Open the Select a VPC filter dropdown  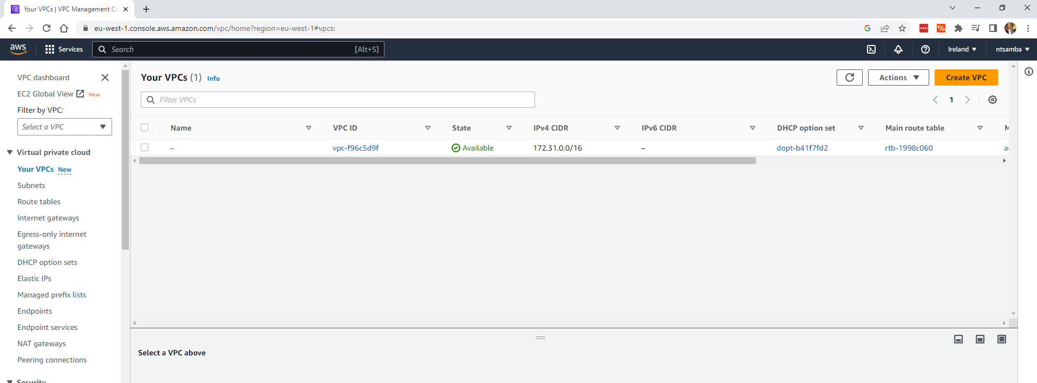click(64, 127)
